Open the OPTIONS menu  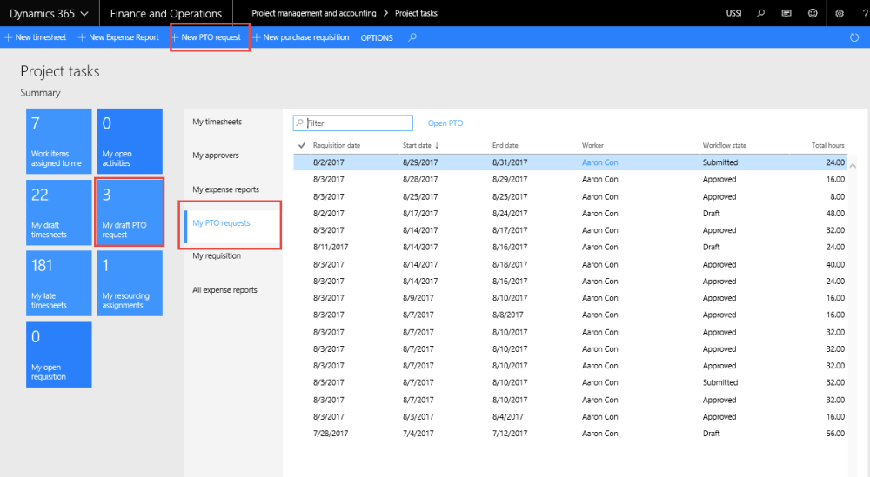(377, 37)
